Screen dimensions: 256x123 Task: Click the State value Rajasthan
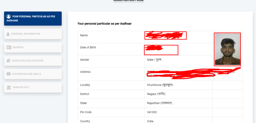pyautogui.click(x=159, y=103)
